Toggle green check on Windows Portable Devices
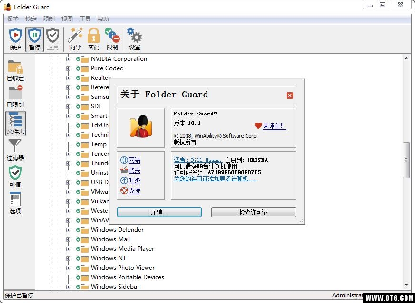The width and height of the screenshot is (415, 303). [78, 278]
